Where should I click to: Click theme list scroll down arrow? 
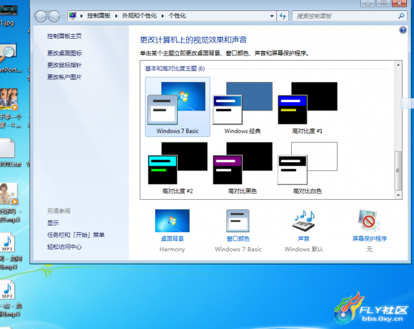[398, 195]
